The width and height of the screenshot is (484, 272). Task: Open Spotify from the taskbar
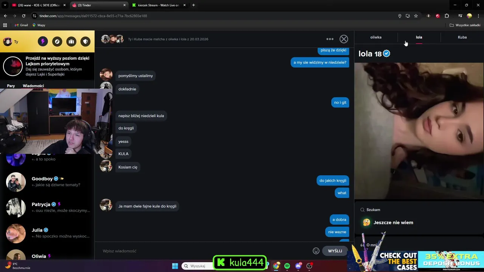(x=287, y=266)
